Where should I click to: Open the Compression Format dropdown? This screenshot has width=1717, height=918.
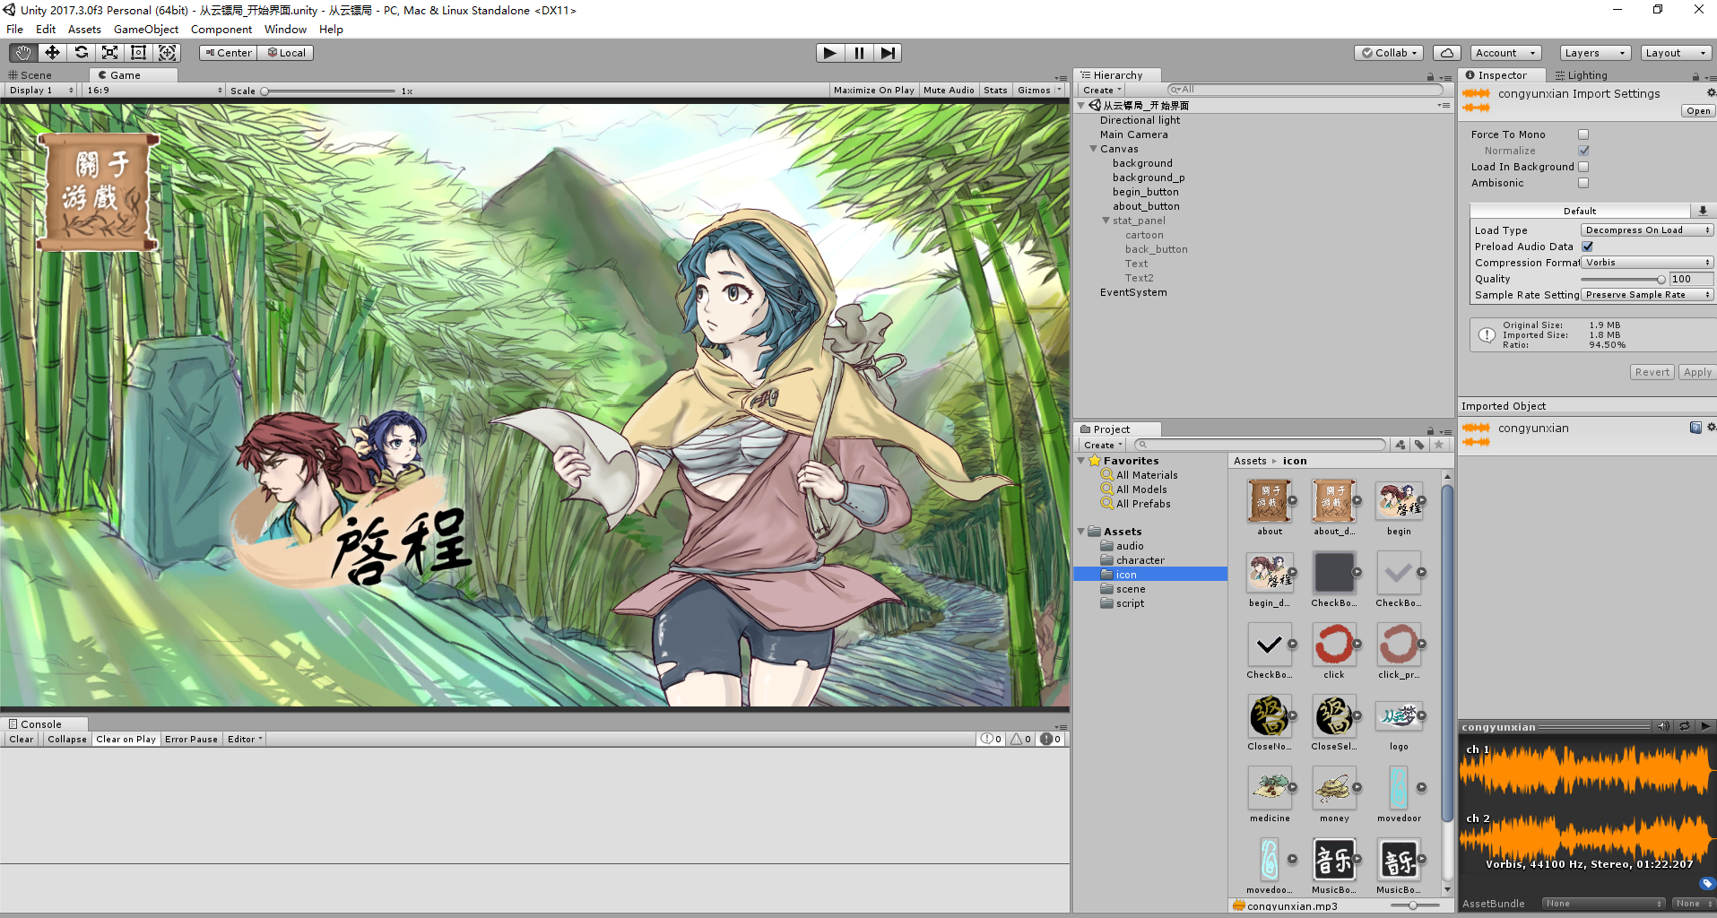[1647, 263]
